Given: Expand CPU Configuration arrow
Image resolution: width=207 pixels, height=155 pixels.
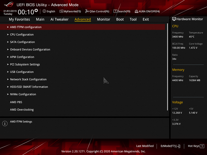Looking at the screenshot, I should coord(8,34).
